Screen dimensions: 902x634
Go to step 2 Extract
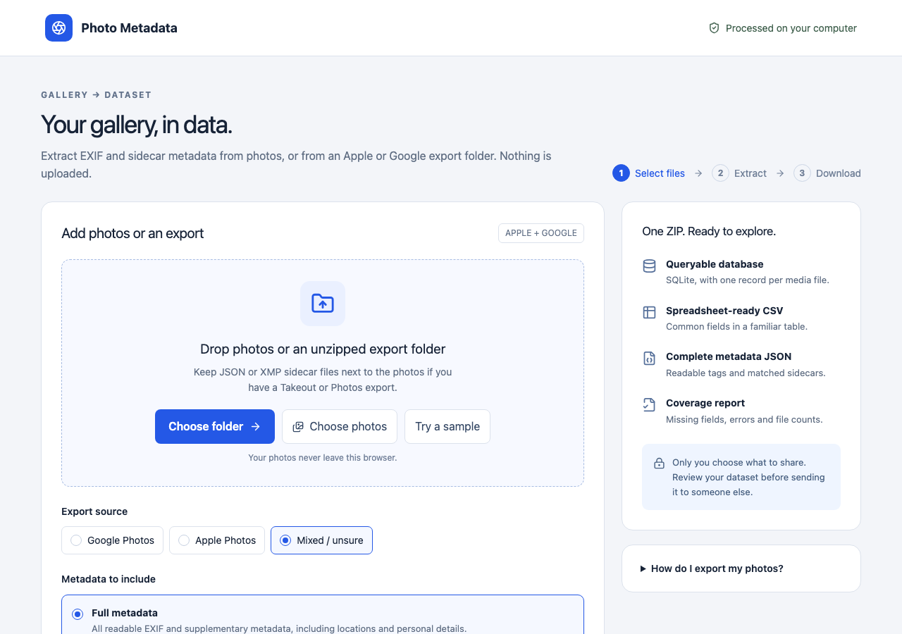click(x=739, y=173)
